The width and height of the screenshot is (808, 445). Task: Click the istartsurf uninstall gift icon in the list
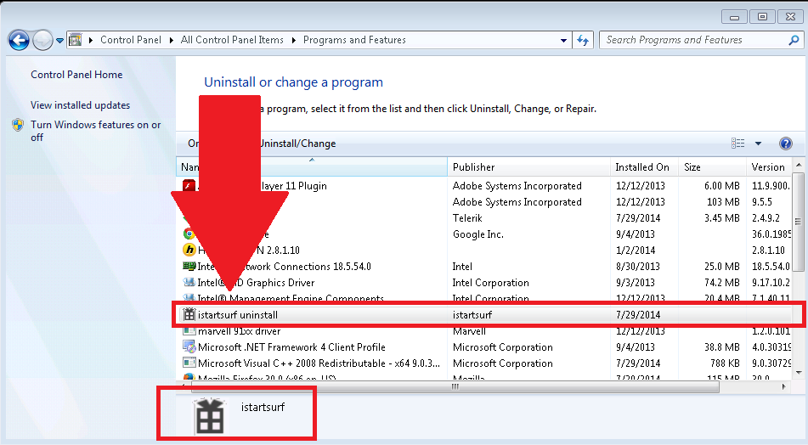tap(189, 314)
